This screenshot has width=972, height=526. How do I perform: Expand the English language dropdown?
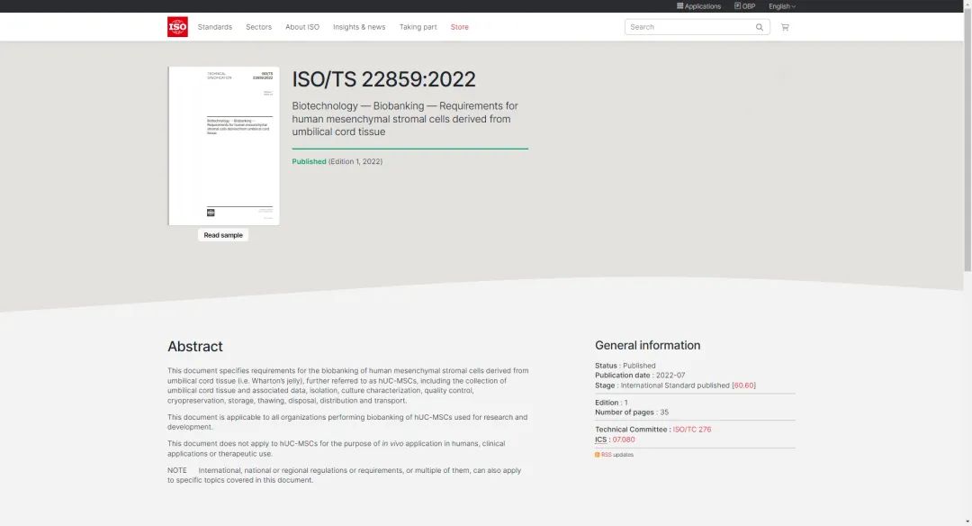coord(782,6)
